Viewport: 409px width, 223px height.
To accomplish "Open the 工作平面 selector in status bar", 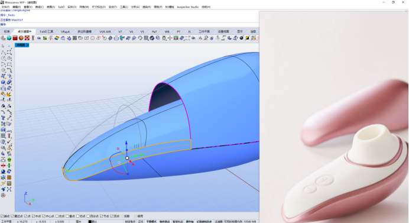I will [x=7, y=221].
